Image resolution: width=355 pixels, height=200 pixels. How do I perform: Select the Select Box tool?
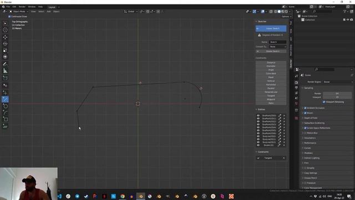pos(5,23)
